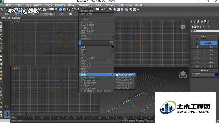Click the Align tool icon
Viewport: 219px width, 123px height.
(105, 9)
